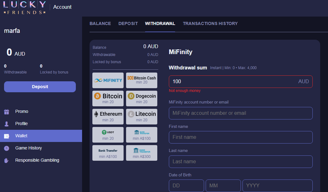Switch to the Balance tab
Viewport: 328px width, 192px height.
pos(100,24)
